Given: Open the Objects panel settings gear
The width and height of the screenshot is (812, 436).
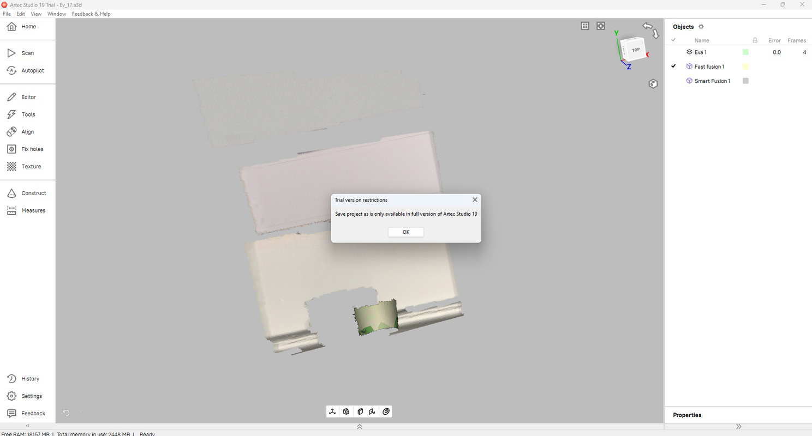Looking at the screenshot, I should pyautogui.click(x=701, y=26).
